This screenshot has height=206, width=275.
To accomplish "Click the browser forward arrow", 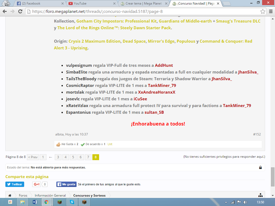I will (12, 12).
